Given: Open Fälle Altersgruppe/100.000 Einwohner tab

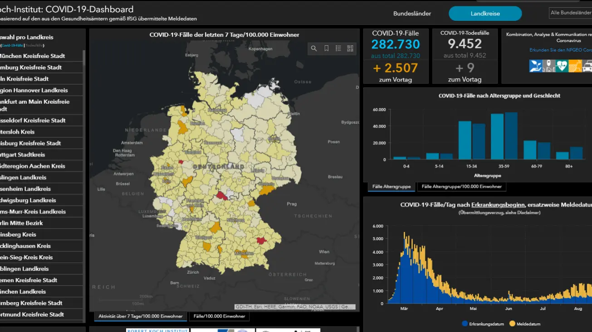Looking at the screenshot, I should pyautogui.click(x=461, y=187).
